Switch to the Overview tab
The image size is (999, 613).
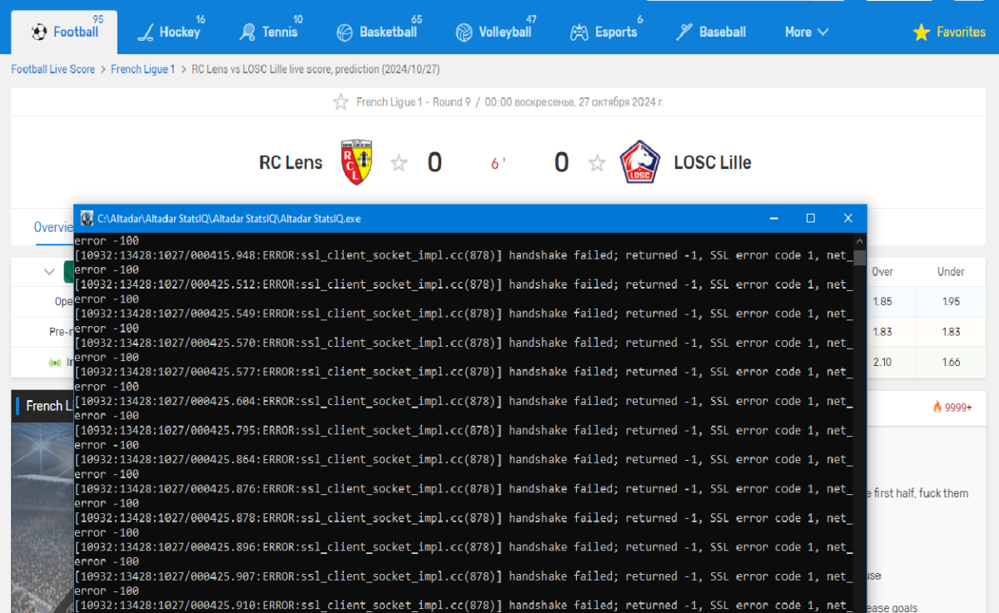pos(54,227)
